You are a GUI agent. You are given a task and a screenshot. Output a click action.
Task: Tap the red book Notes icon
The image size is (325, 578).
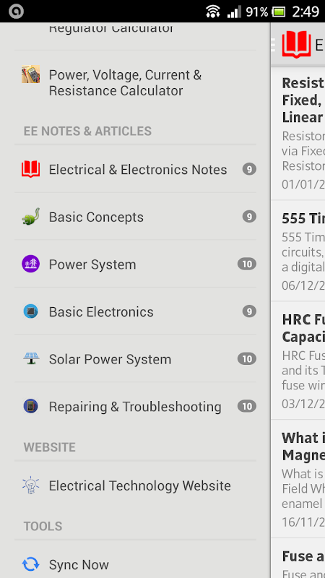[x=31, y=169]
